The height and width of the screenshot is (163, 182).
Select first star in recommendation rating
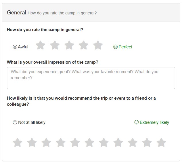pos(18,142)
